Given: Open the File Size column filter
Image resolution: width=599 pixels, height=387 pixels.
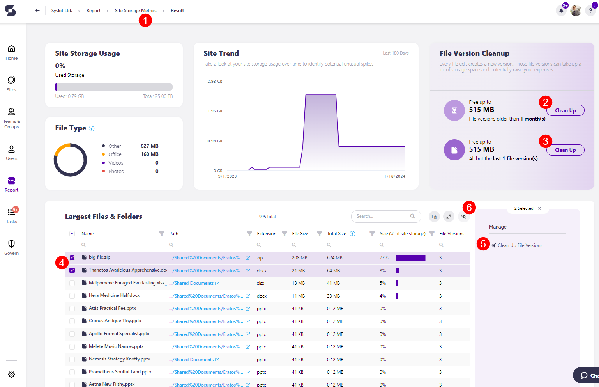Looking at the screenshot, I should pyautogui.click(x=320, y=233).
